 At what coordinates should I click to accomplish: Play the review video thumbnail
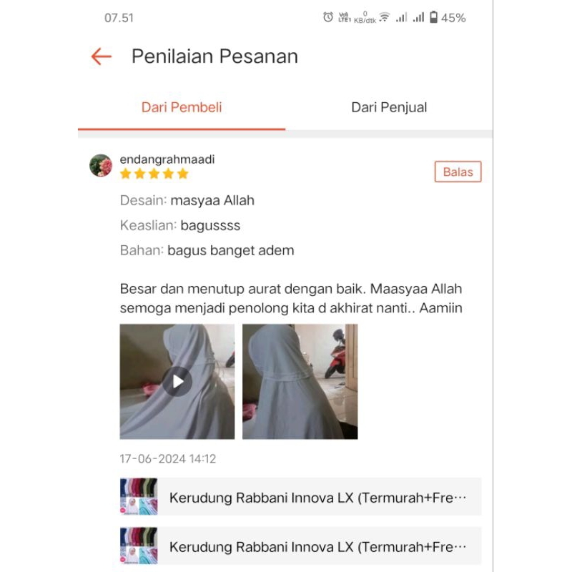177,382
